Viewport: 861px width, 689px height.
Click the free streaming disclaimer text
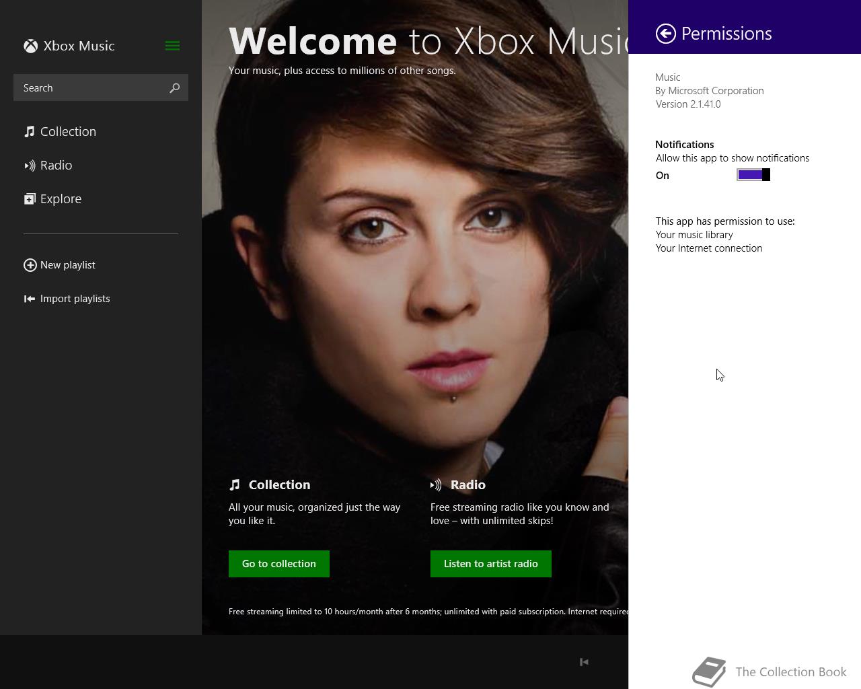428,612
